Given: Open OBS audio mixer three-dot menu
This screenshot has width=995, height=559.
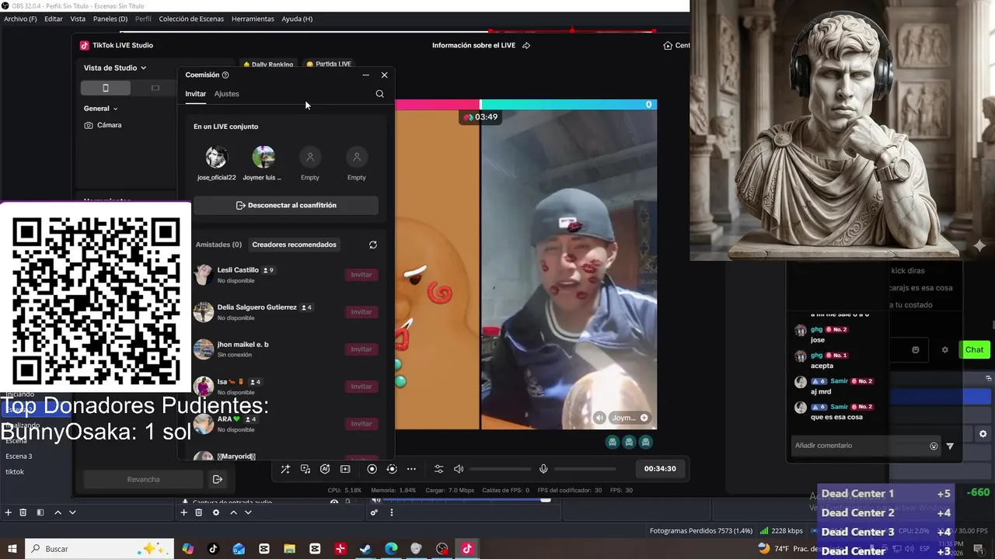Looking at the screenshot, I should [391, 512].
